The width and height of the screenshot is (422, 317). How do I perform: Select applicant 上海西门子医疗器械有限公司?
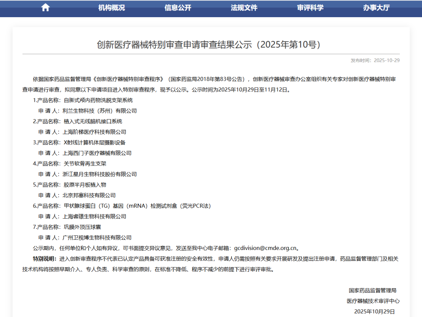[x=97, y=153]
